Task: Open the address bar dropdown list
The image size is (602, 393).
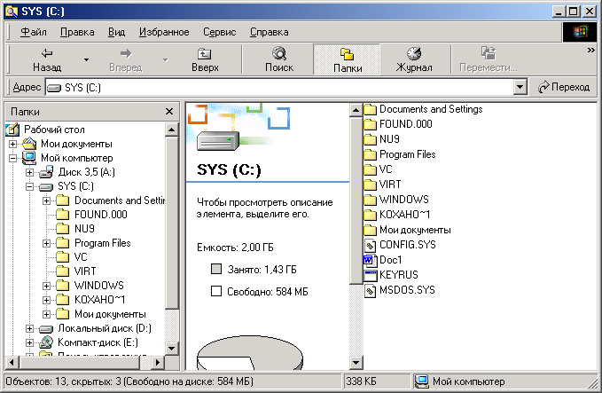Action: pyautogui.click(x=520, y=87)
